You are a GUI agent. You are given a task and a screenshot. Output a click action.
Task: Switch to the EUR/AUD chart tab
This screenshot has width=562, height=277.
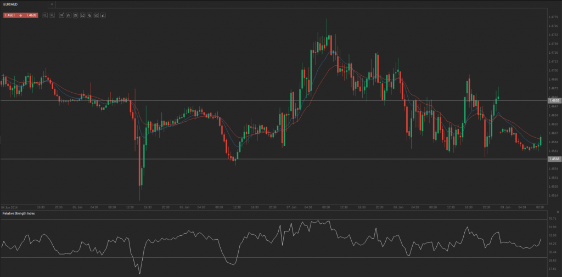pos(12,4)
